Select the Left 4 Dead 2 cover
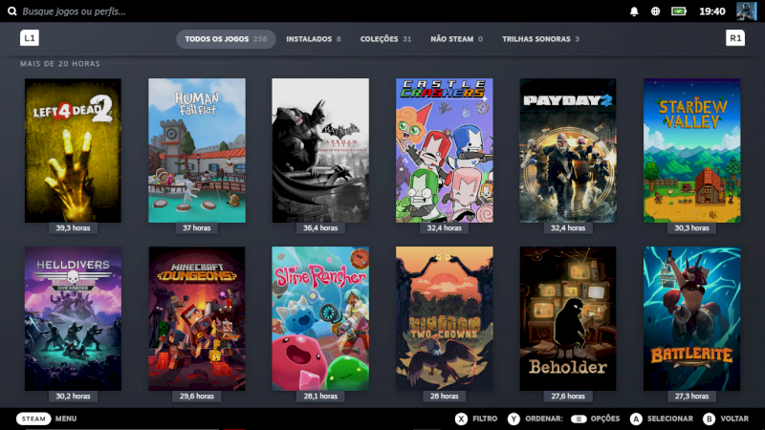This screenshot has width=765, height=430. 73,150
